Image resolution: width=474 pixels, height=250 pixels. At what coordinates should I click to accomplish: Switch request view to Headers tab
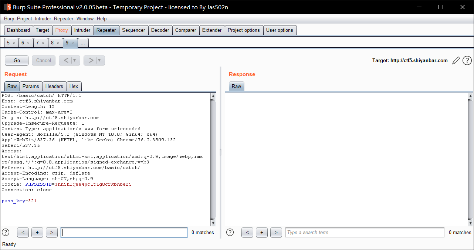pyautogui.click(x=54, y=86)
